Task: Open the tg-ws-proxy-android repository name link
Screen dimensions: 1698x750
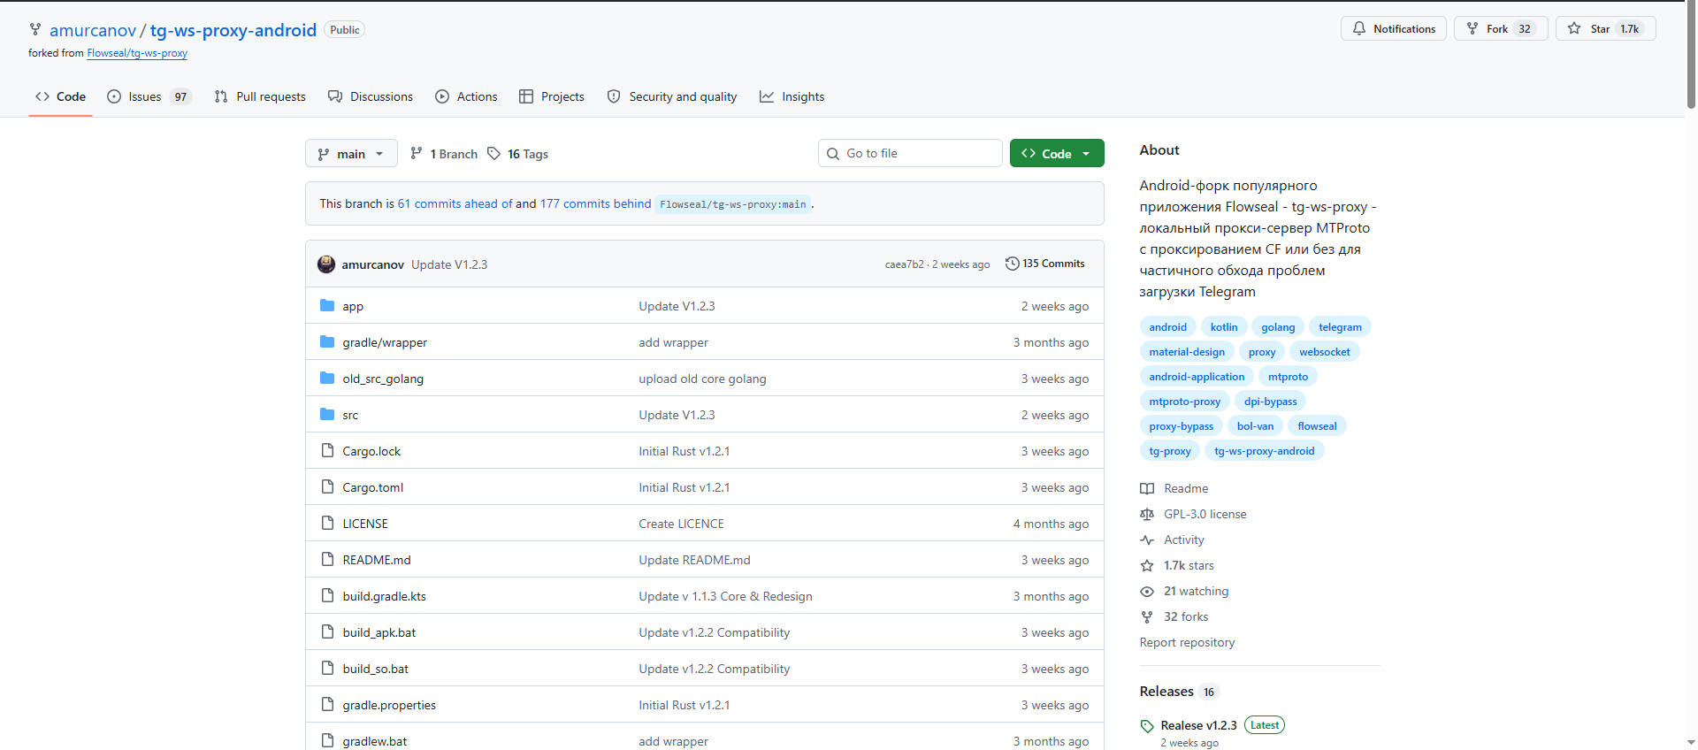Action: coord(233,30)
